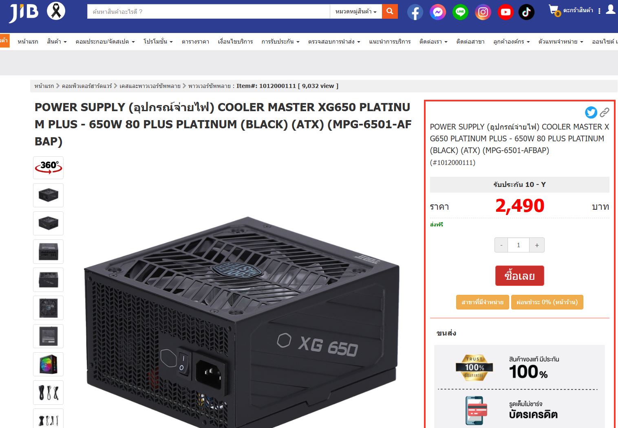The image size is (618, 428).
Task: Open the Messenger chat icon
Action: pos(438,12)
